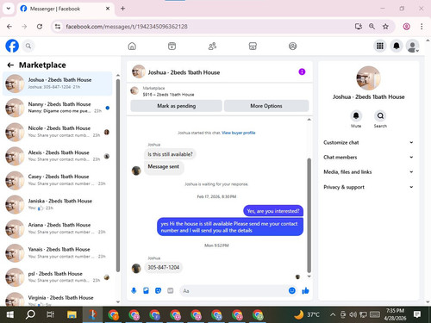The height and width of the screenshot is (323, 431).
Task: View site information icon in address bar
Action: (x=58, y=27)
